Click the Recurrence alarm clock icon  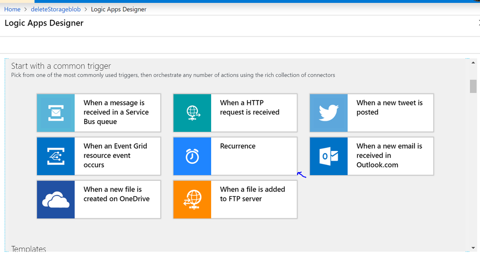[x=192, y=156]
